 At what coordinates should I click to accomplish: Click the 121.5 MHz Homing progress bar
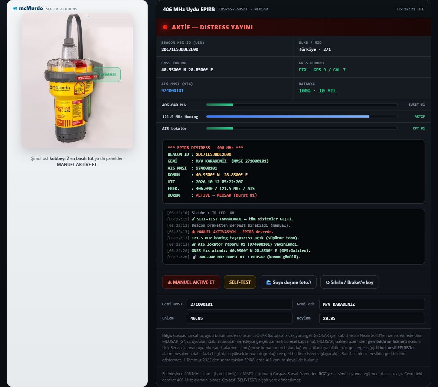point(302,117)
